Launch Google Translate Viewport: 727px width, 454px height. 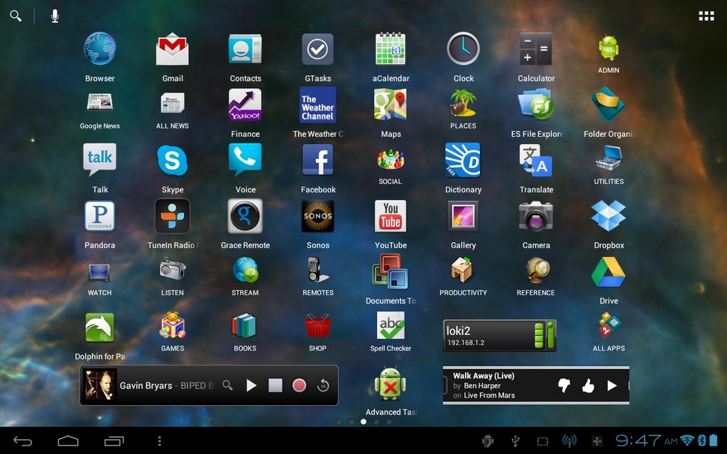[x=536, y=160]
